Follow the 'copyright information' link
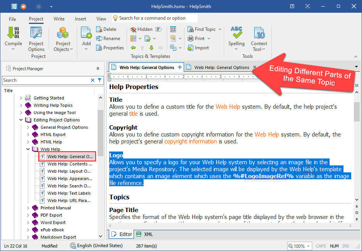This screenshot has height=251, width=362. click(191, 142)
